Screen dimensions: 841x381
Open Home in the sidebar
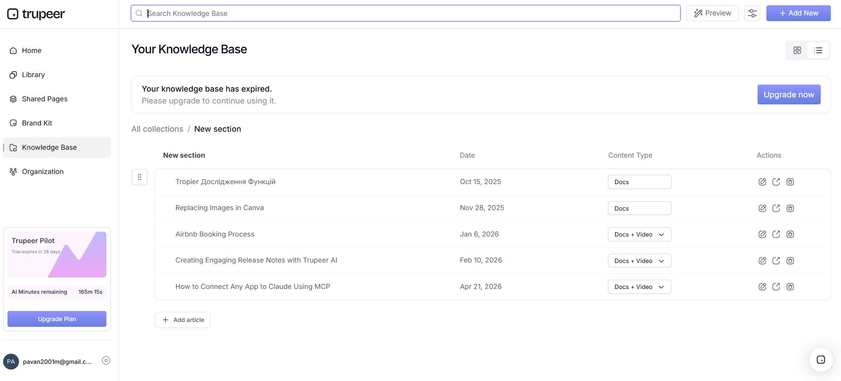pos(57,51)
